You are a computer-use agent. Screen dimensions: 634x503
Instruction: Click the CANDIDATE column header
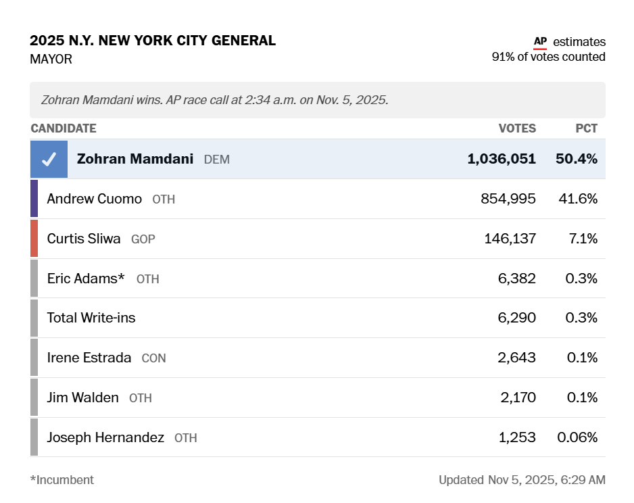coord(64,128)
